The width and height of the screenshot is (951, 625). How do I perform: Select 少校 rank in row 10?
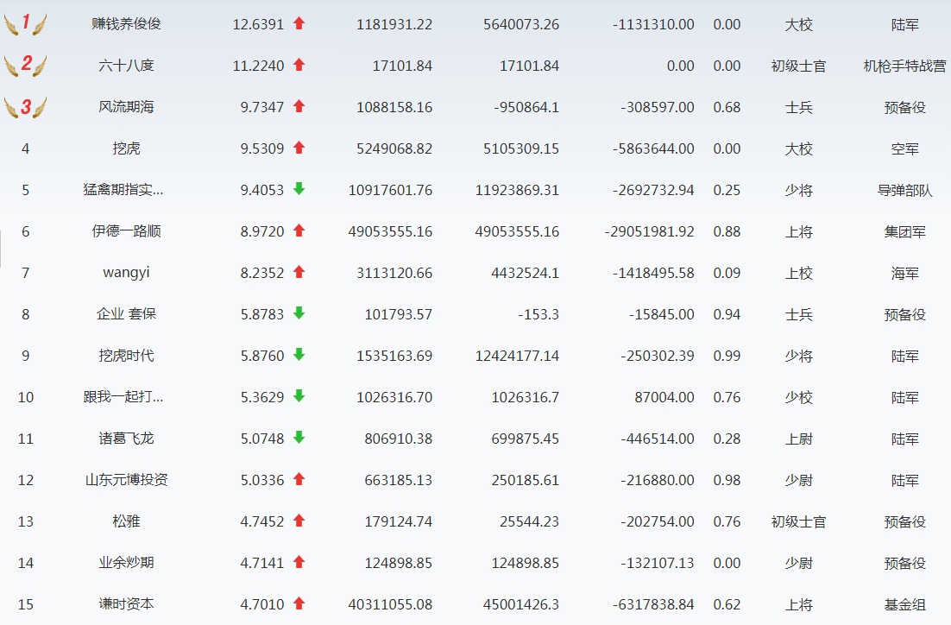[x=798, y=397]
